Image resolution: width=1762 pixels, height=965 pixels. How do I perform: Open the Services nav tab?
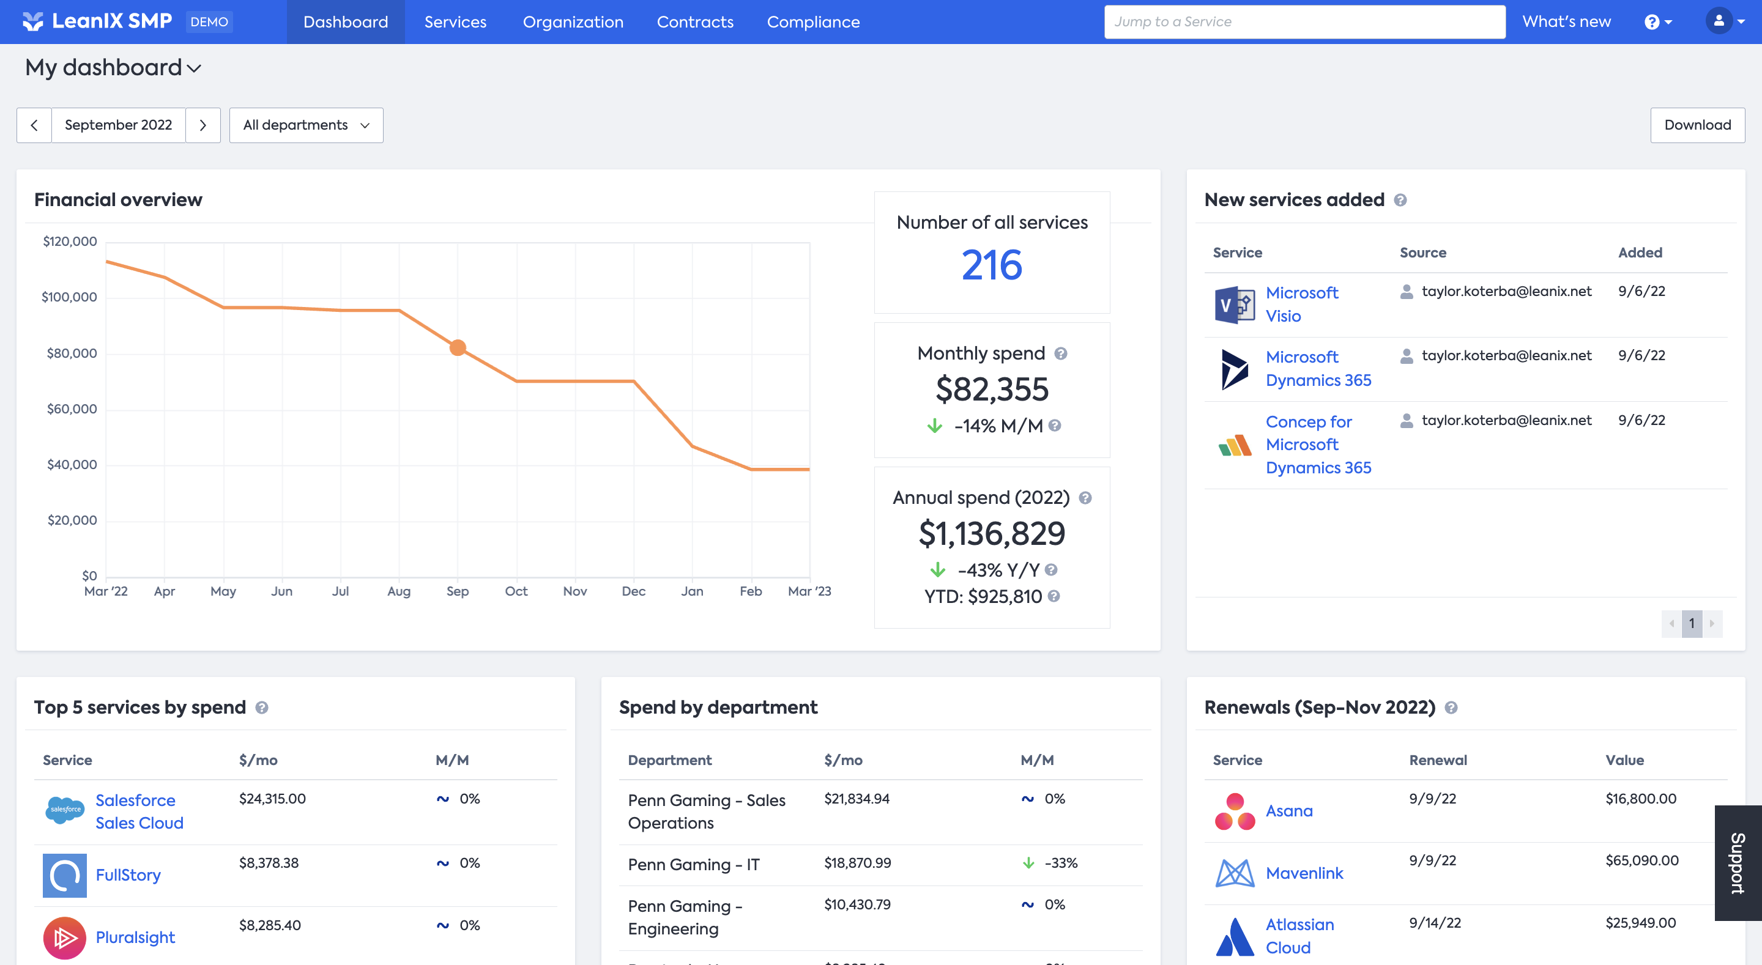455,22
